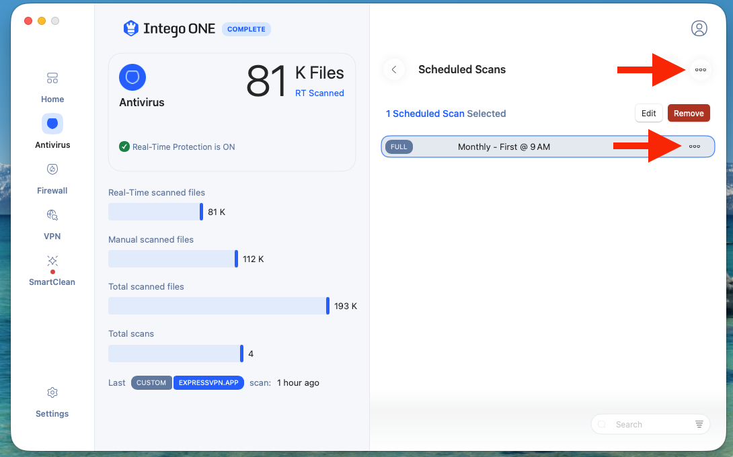Click the FULL scan type badge
Image resolution: width=733 pixels, height=457 pixels.
click(399, 147)
